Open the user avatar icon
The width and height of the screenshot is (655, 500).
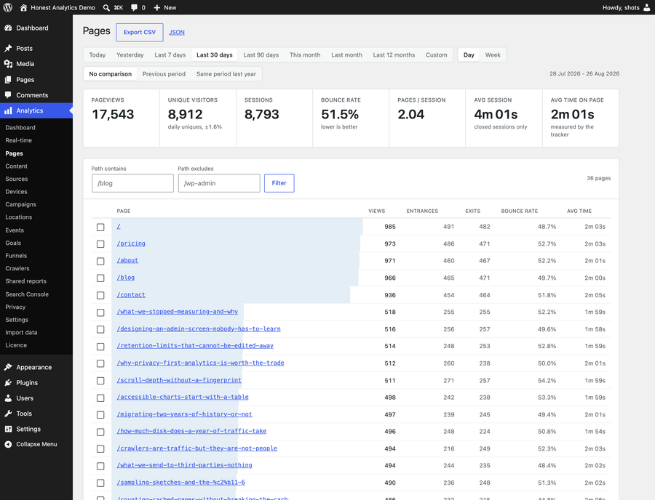point(647,7)
